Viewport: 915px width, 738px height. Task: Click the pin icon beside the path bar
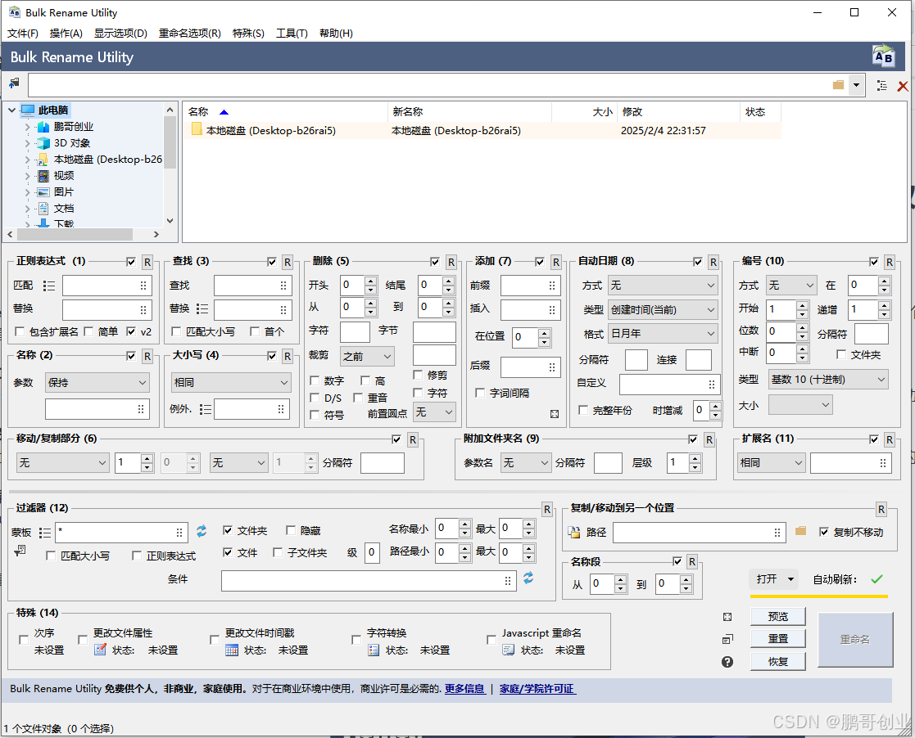[x=14, y=83]
